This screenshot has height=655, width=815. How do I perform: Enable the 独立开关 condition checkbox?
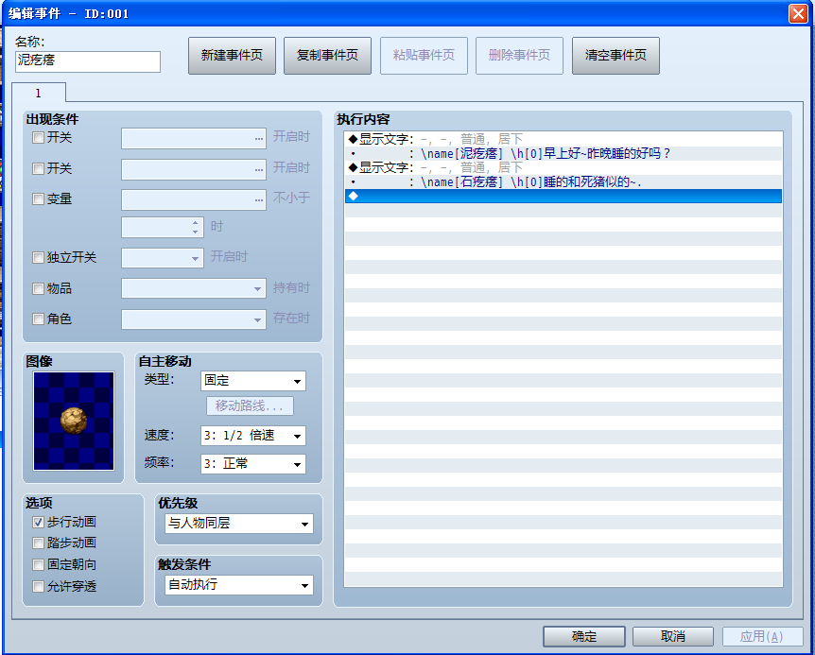point(38,258)
